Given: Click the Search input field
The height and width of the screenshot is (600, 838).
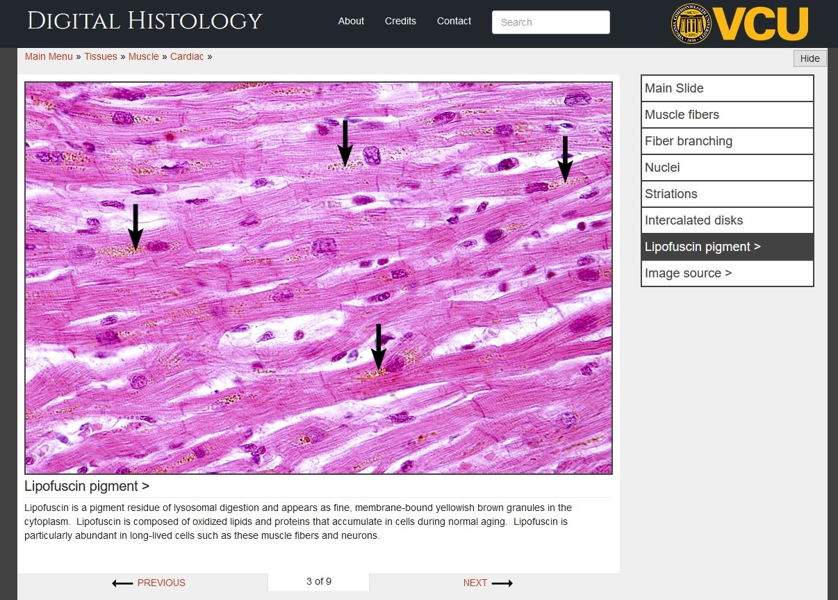Looking at the screenshot, I should 550,22.
